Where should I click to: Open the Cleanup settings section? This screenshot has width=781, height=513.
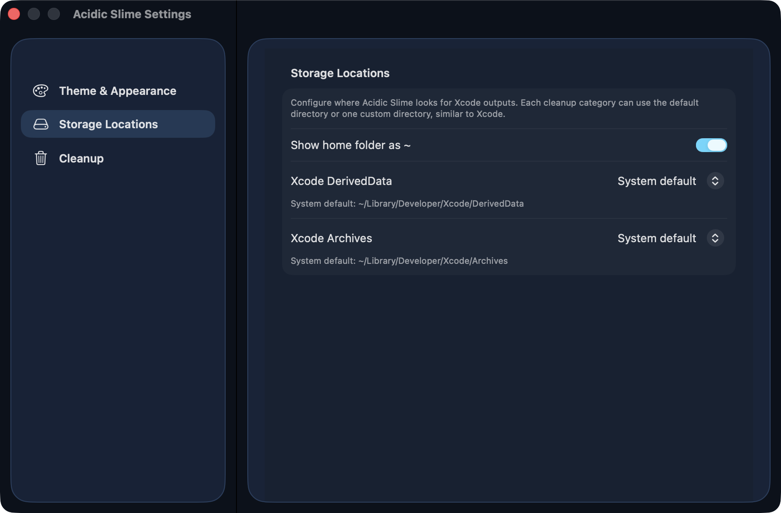(81, 158)
